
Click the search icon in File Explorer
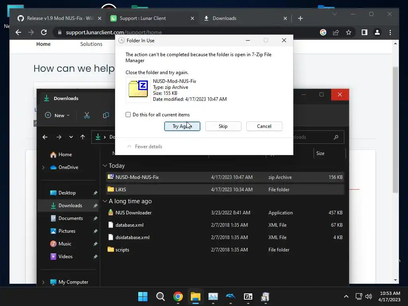336,137
